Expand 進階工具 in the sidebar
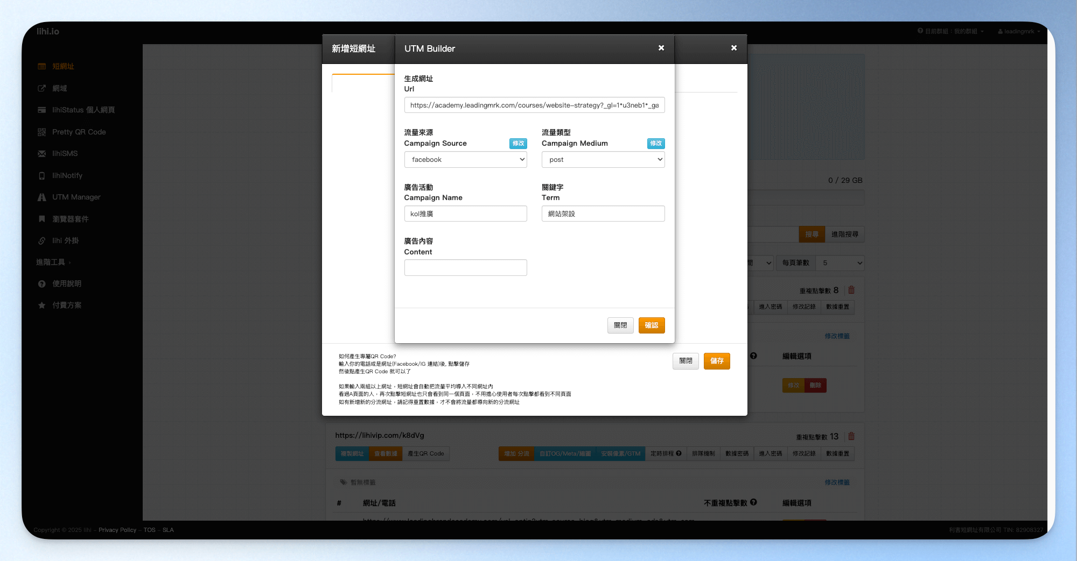Image resolution: width=1077 pixels, height=561 pixels. [x=53, y=262]
